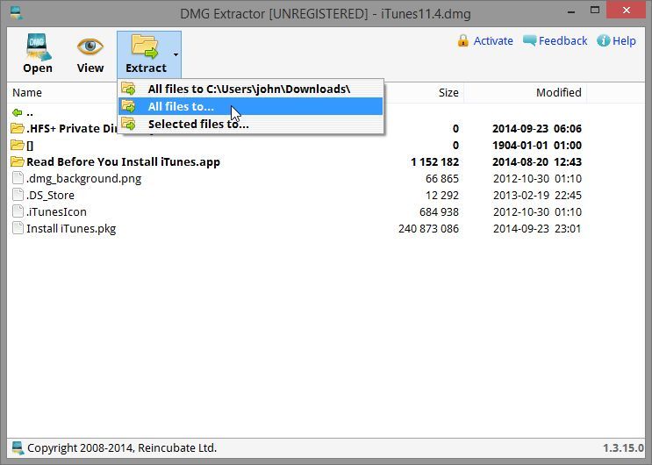The image size is (652, 465).
Task: Click the size value 12 292
Action: 442,195
